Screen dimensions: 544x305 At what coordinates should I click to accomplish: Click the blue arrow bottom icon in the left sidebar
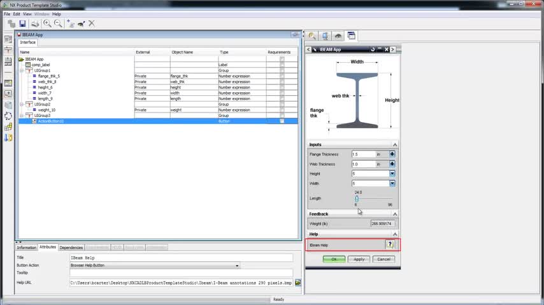(8, 138)
